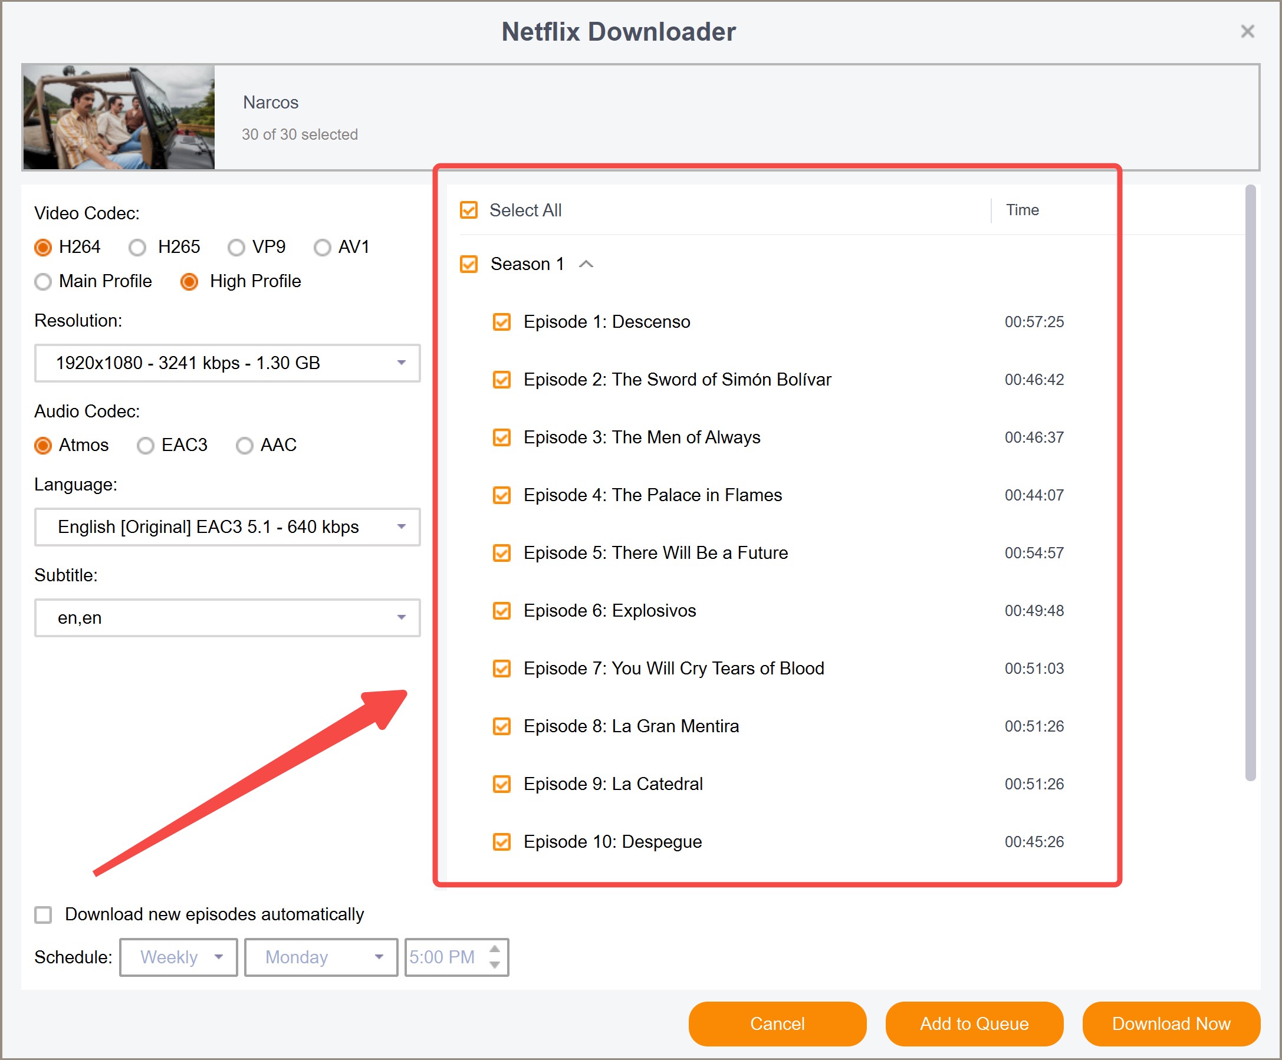The image size is (1282, 1060).
Task: Select H264 video codec
Action: (x=42, y=247)
